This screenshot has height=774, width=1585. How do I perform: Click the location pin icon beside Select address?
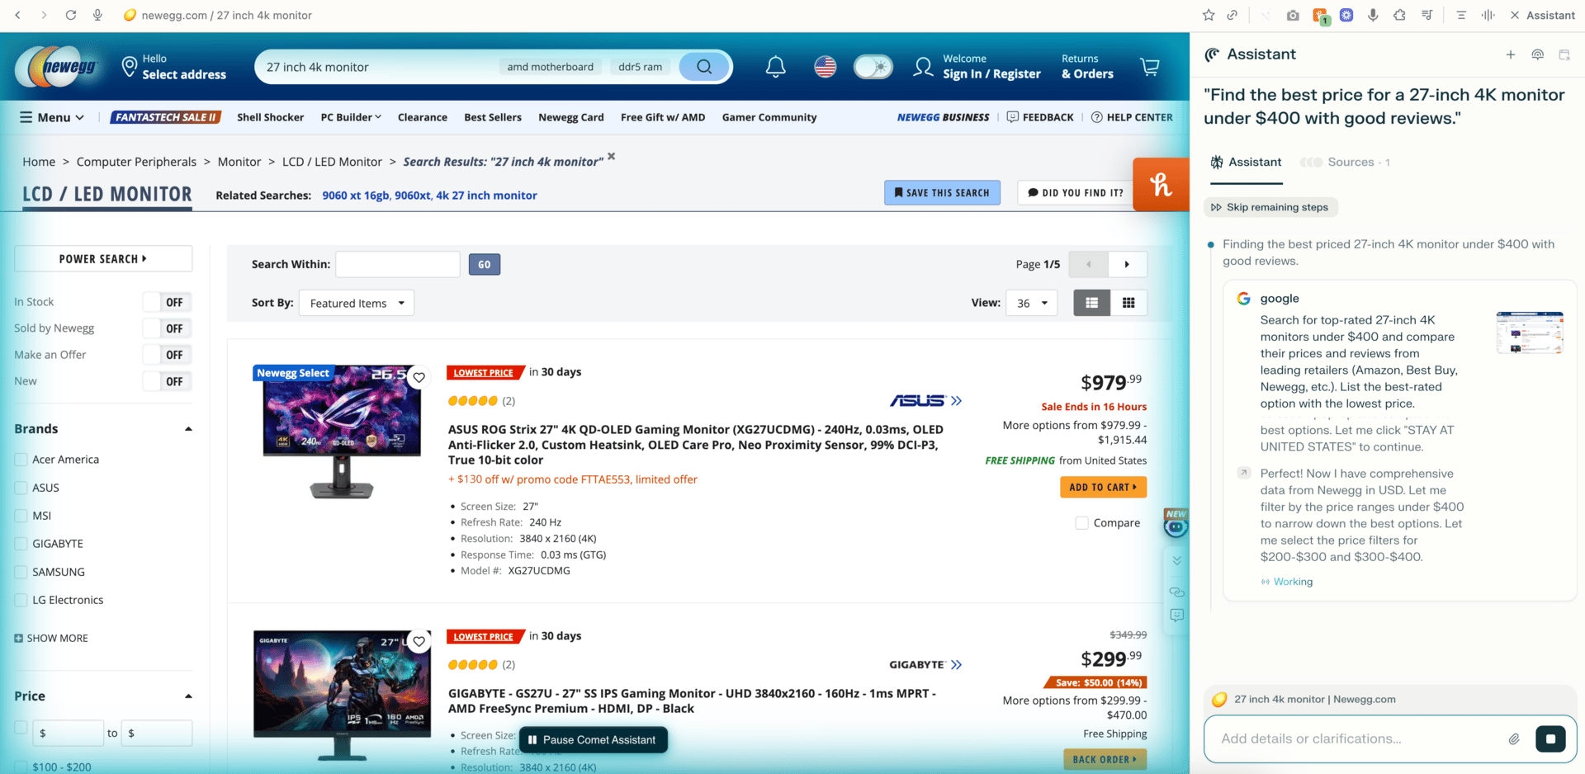(x=129, y=67)
